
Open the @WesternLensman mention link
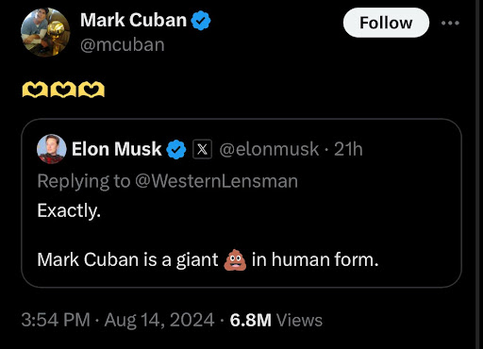217,181
